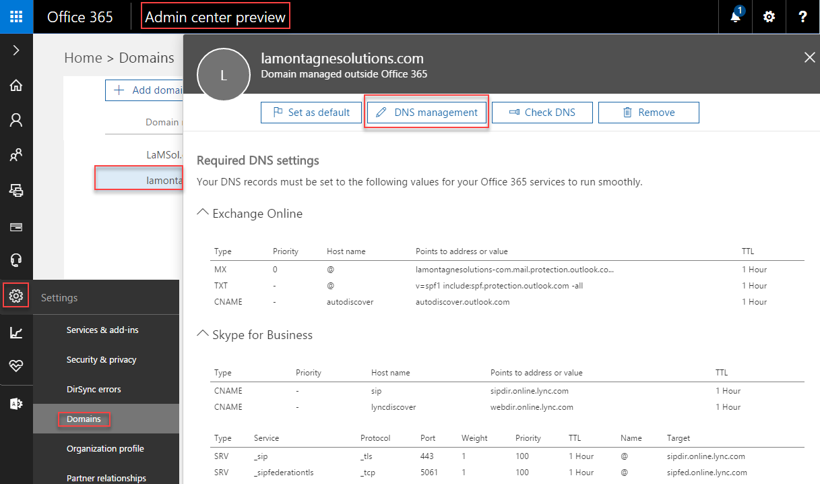The height and width of the screenshot is (484, 820).
Task: Open Services & add-ins menu item
Action: click(x=102, y=330)
